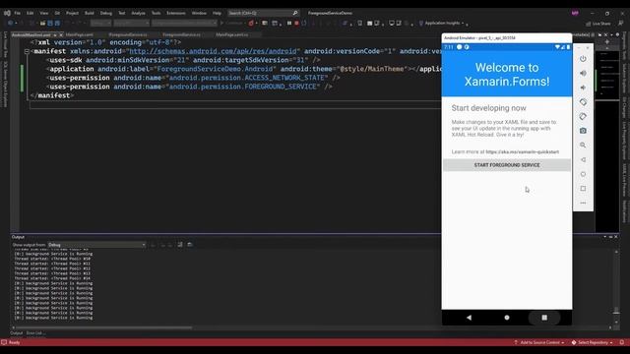The width and height of the screenshot is (630, 354).
Task: Open the startup project dropdown
Action: 184,24
